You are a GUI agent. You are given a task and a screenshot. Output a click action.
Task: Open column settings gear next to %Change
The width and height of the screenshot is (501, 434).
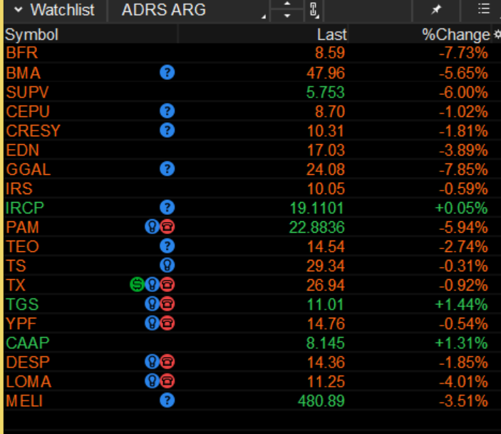497,34
